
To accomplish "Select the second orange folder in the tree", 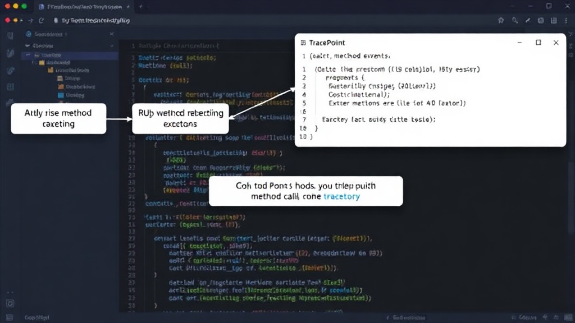I will 61,87.
